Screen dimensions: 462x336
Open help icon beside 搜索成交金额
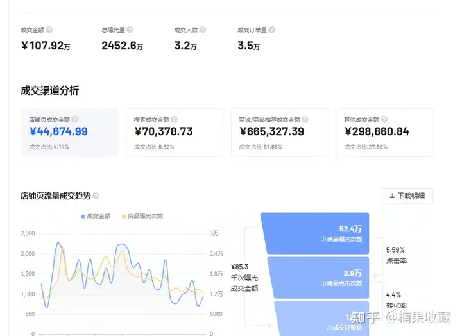pyautogui.click(x=174, y=119)
